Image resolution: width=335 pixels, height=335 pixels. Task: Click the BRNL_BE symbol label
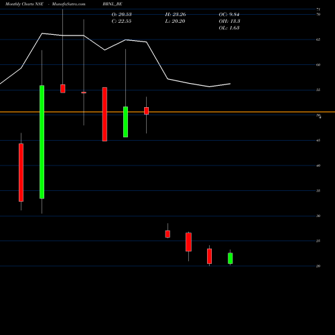pyautogui.click(x=113, y=4)
